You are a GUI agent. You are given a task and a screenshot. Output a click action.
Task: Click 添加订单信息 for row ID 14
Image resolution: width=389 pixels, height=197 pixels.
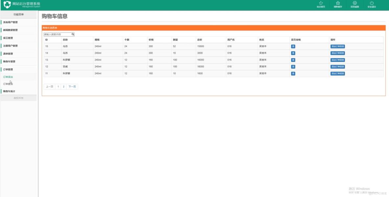(x=338, y=53)
